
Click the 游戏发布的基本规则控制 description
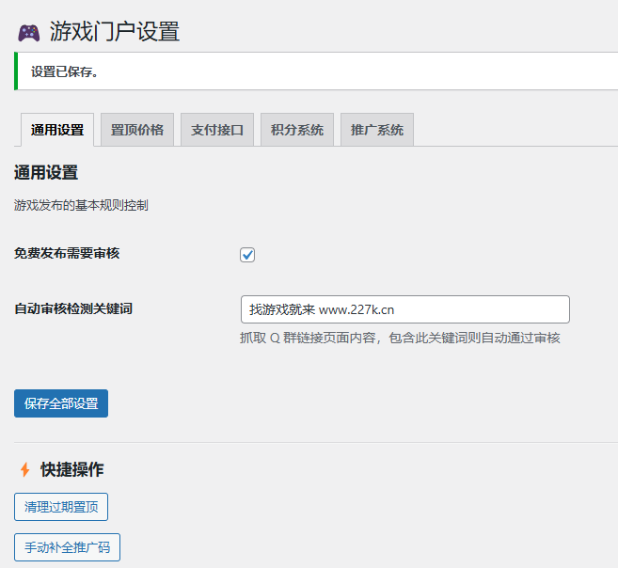[x=81, y=205]
